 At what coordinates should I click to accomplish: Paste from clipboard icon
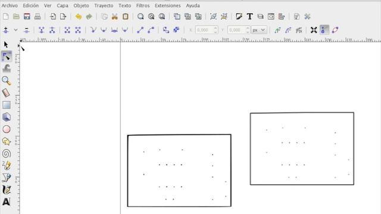pos(126,17)
